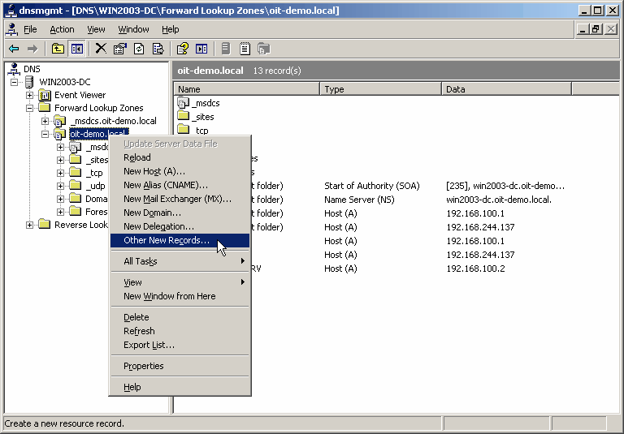Expand the Event Viewer tree node
The height and width of the screenshot is (434, 624).
pyautogui.click(x=30, y=95)
